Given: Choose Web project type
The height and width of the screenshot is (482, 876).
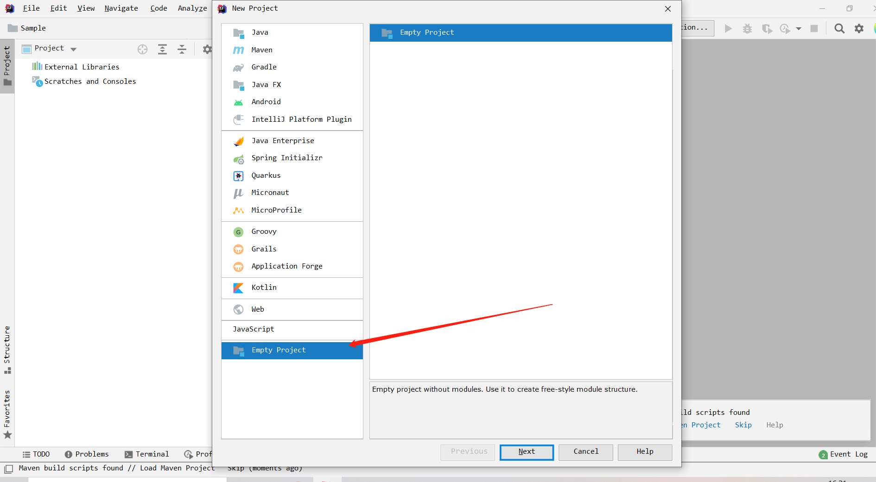Looking at the screenshot, I should 292,309.
